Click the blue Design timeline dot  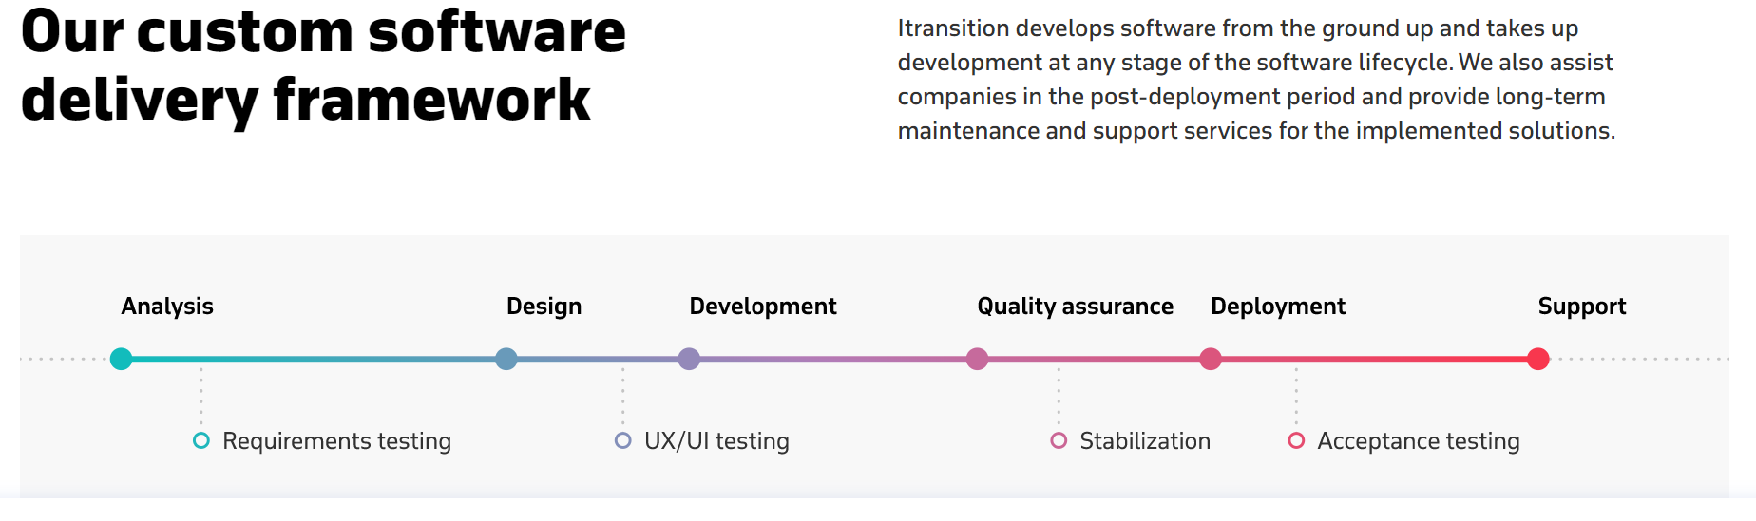point(506,359)
